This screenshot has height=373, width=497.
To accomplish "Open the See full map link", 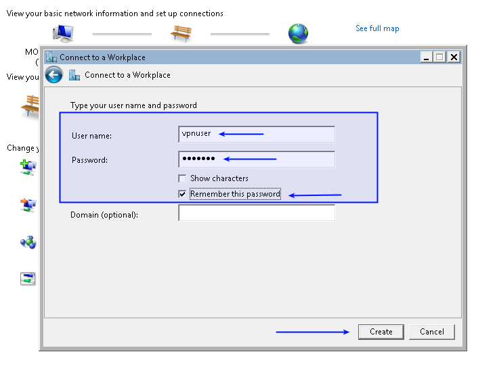I will (377, 28).
